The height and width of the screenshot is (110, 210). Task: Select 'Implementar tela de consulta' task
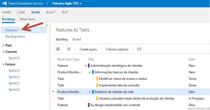pyautogui.click(x=119, y=85)
